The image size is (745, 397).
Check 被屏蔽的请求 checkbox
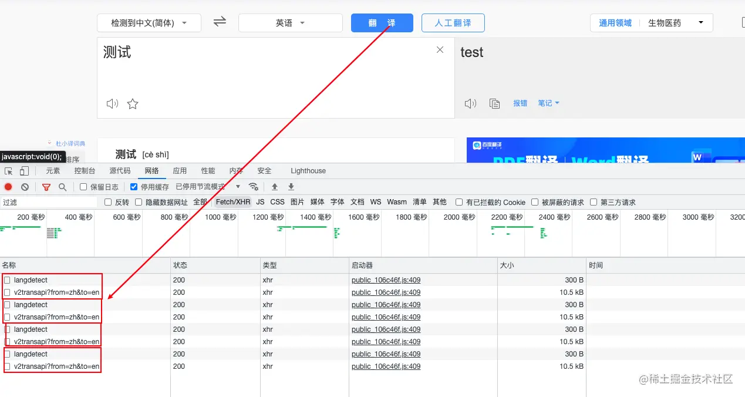tap(535, 202)
